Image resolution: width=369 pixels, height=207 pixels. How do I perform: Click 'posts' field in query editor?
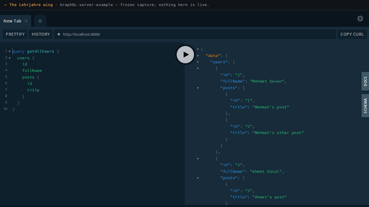pos(28,77)
